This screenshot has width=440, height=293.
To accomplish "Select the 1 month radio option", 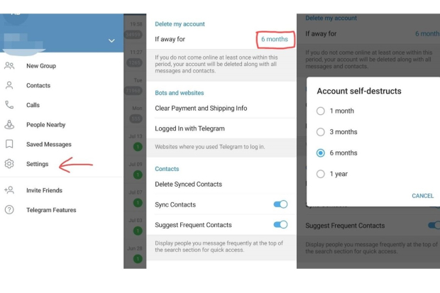I will click(x=321, y=111).
